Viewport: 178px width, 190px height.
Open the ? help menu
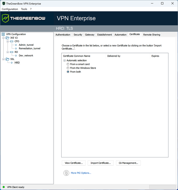point(31,9)
